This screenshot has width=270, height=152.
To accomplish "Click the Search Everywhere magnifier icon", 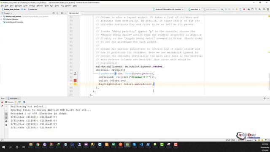I will click(x=264, y=9).
